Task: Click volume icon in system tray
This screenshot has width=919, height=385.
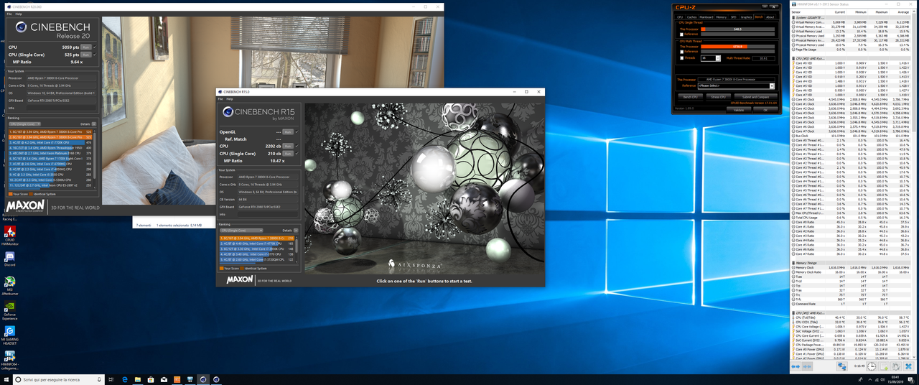Action: (882, 379)
